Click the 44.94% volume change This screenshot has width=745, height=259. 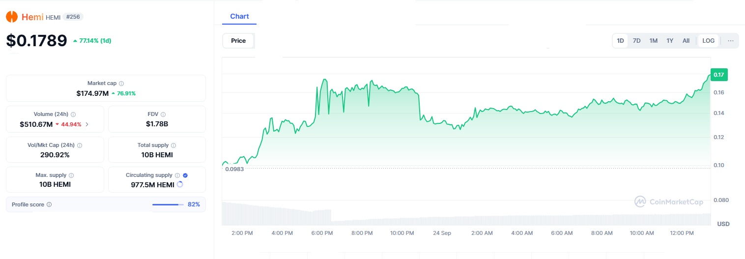pyautogui.click(x=68, y=124)
